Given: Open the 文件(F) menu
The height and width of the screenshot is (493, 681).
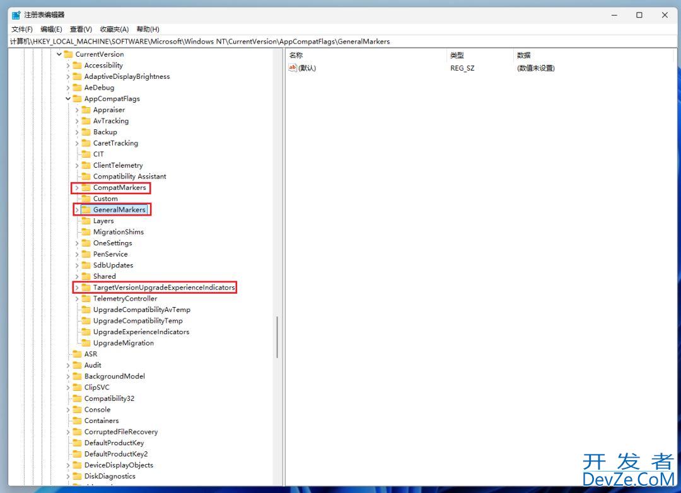Looking at the screenshot, I should (x=21, y=29).
